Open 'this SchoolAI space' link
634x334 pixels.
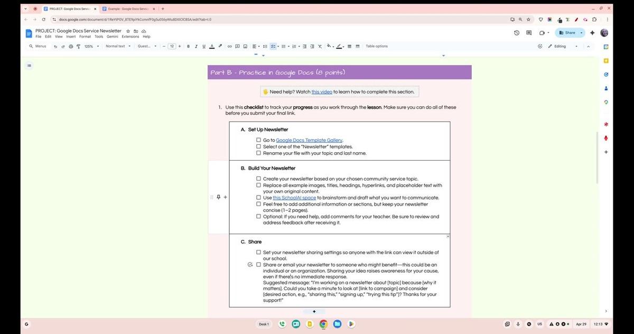[294, 198]
